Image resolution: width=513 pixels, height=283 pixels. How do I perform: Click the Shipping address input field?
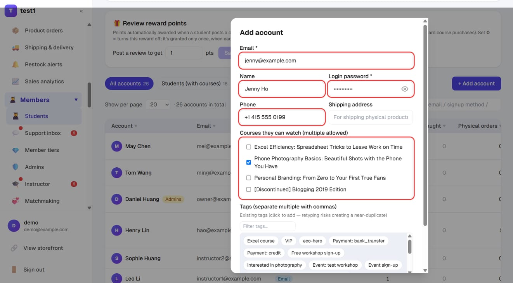point(371,117)
